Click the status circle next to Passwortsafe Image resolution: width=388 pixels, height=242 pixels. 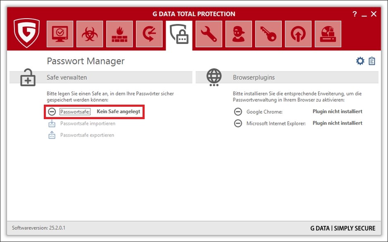(52, 111)
